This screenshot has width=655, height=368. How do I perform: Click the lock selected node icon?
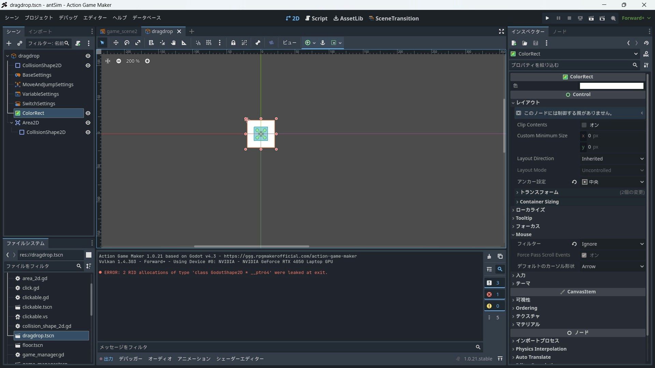pos(233,43)
